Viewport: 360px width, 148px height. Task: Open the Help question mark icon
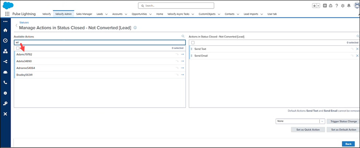[337, 6]
